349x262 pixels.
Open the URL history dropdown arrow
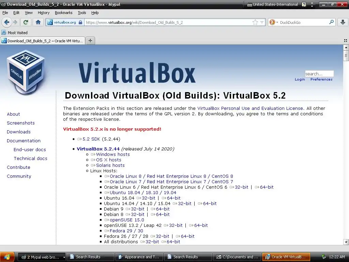pyautogui.click(x=262, y=22)
